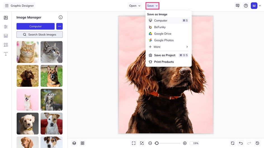Click the zoom out minus icon
Screen dimensions: 264x148
point(150,143)
